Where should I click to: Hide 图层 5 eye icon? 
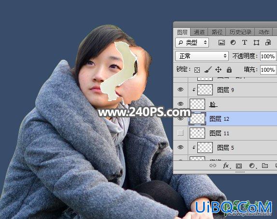180,147
